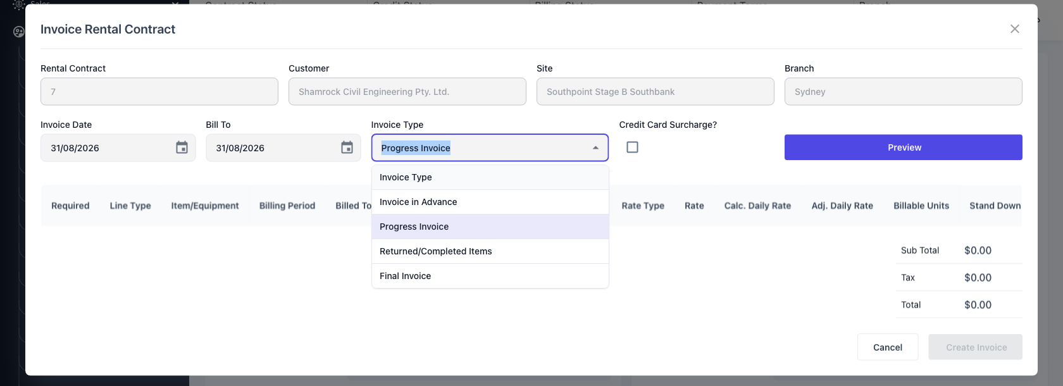Click the Create Invoice button
The width and height of the screenshot is (1063, 386).
coord(976,347)
